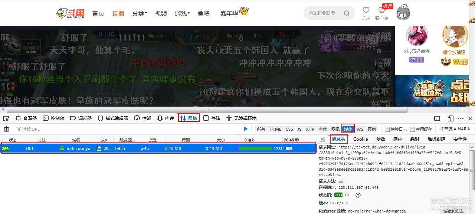Switch to the Cookie tab
Image resolution: width=475 pixels, height=214 pixels.
[360, 139]
